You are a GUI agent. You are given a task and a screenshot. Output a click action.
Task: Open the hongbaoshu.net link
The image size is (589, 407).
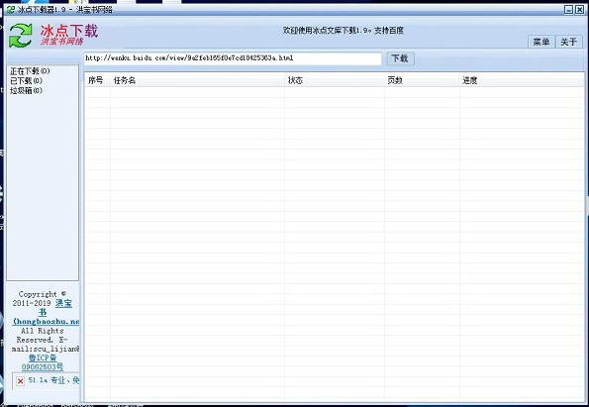click(x=47, y=322)
